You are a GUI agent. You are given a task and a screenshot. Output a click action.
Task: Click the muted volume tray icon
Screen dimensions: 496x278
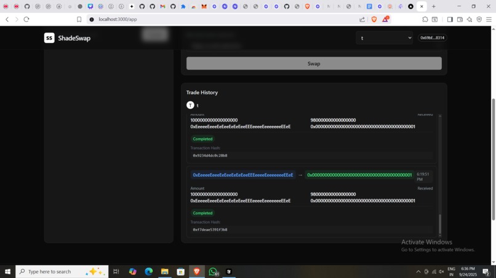pos(441,271)
